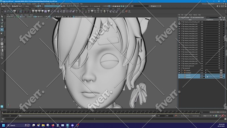Click the Maya logo icon at viewport bottom-left
Screen dimensions: 227x128
click(x=2, y=107)
